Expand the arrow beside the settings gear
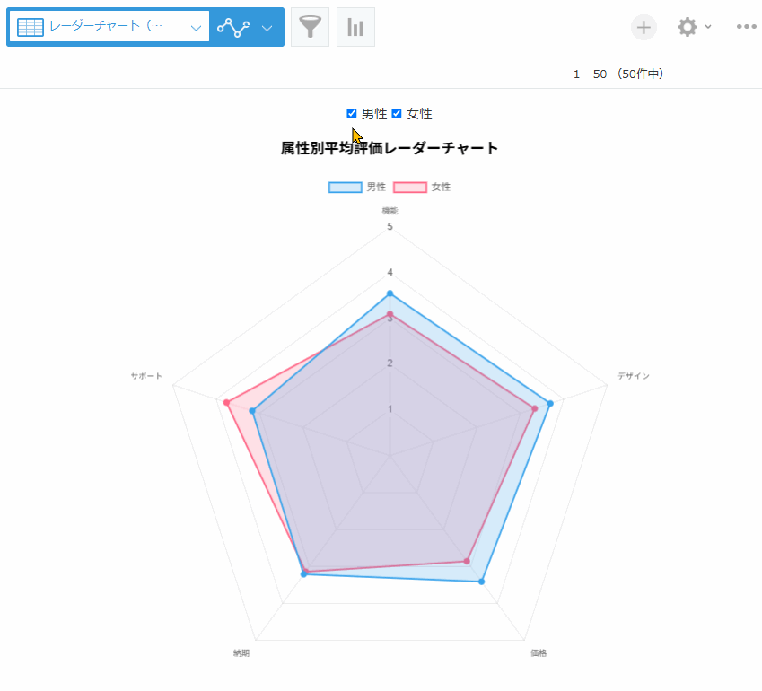762x691 pixels. 708,27
